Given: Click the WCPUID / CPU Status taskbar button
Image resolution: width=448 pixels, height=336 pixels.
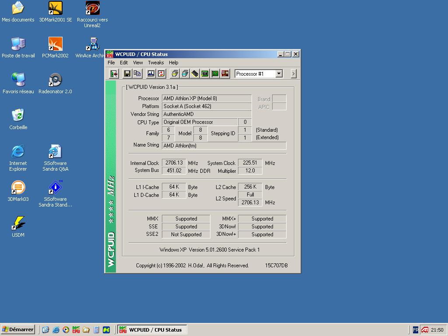Looking at the screenshot, I should click(152, 330).
